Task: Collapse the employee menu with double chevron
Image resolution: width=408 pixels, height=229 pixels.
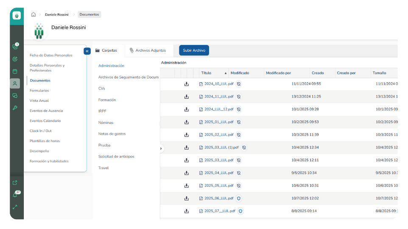Action: coord(87,51)
